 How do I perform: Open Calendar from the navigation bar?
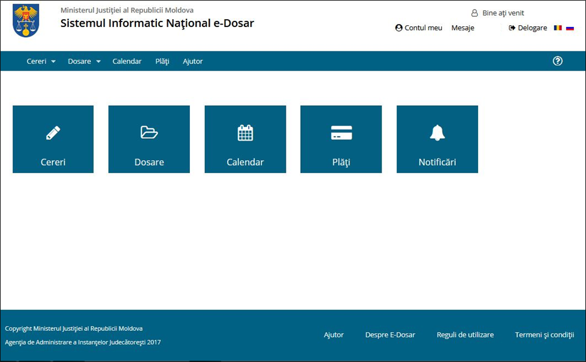click(127, 61)
